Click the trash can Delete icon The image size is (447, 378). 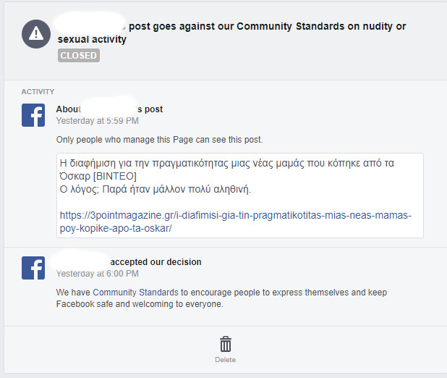(226, 344)
